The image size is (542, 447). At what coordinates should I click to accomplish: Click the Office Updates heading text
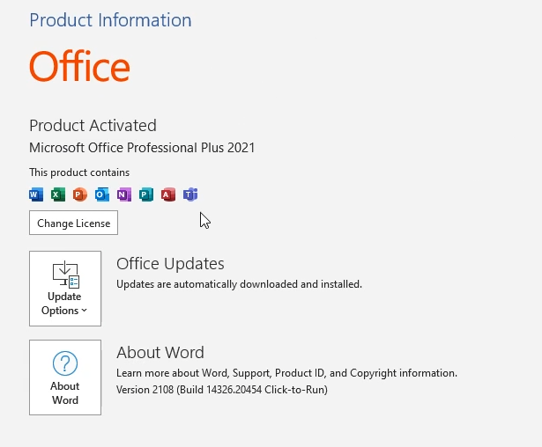(x=170, y=264)
